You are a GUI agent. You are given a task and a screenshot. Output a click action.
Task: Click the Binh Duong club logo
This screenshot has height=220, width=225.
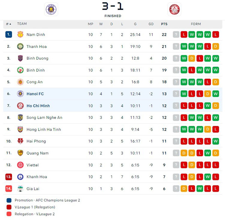(20, 58)
